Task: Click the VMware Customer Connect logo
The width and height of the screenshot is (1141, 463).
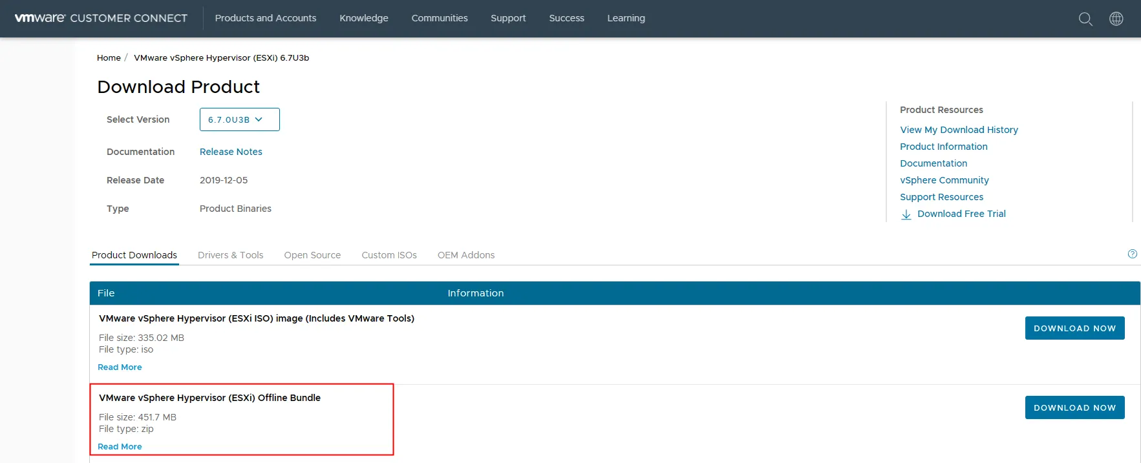Action: (101, 18)
